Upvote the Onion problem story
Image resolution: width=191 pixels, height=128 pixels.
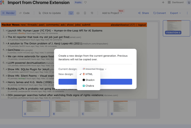6,43
